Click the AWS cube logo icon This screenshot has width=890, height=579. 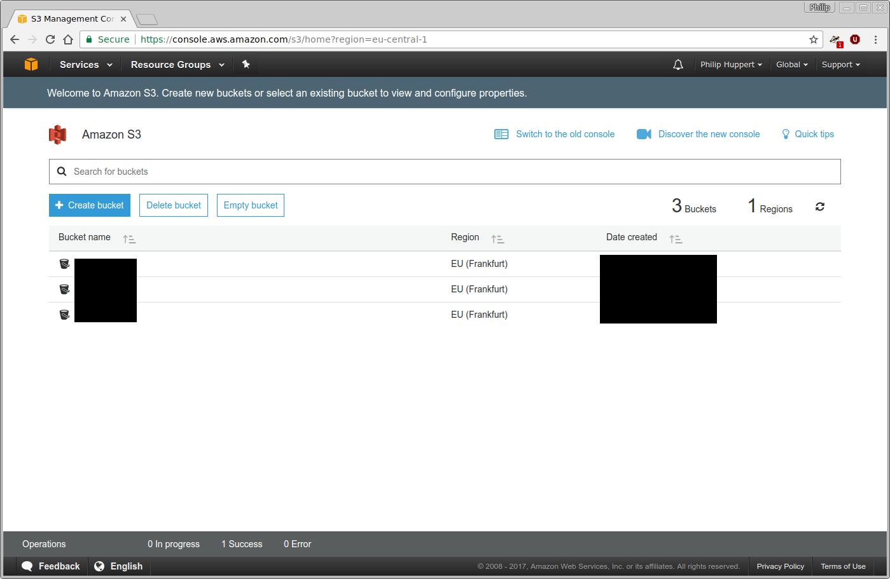[x=31, y=64]
